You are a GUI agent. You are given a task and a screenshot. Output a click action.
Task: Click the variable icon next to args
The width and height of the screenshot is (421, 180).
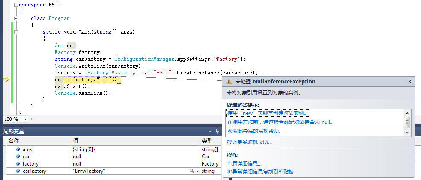coord(18,149)
